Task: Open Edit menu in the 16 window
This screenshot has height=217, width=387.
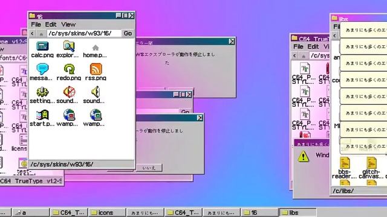Action: 51,24
